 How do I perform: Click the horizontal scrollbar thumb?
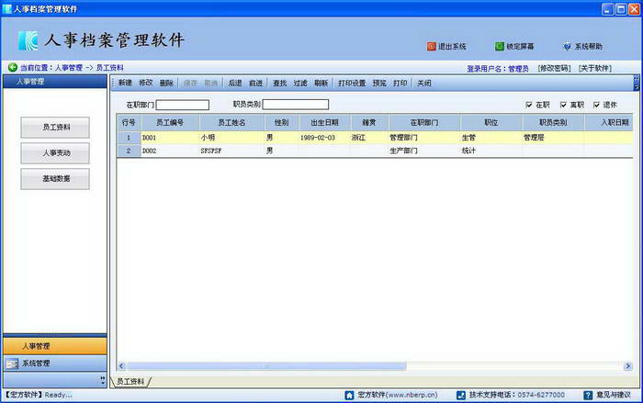point(266,365)
